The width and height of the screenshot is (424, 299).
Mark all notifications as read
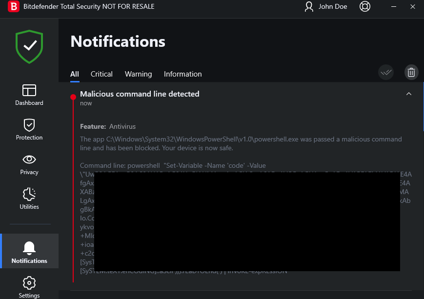pyautogui.click(x=386, y=72)
